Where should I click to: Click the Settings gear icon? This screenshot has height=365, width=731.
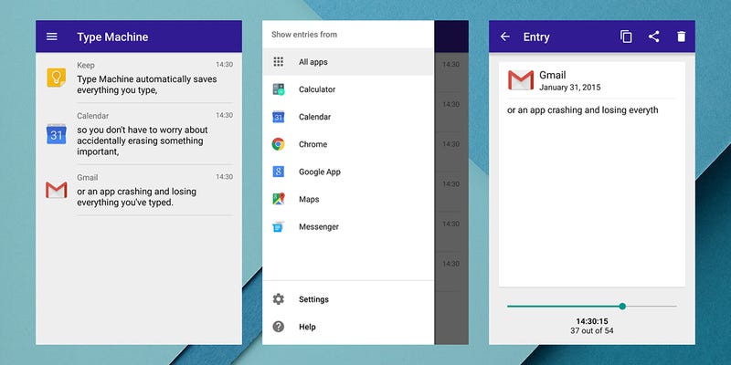279,299
